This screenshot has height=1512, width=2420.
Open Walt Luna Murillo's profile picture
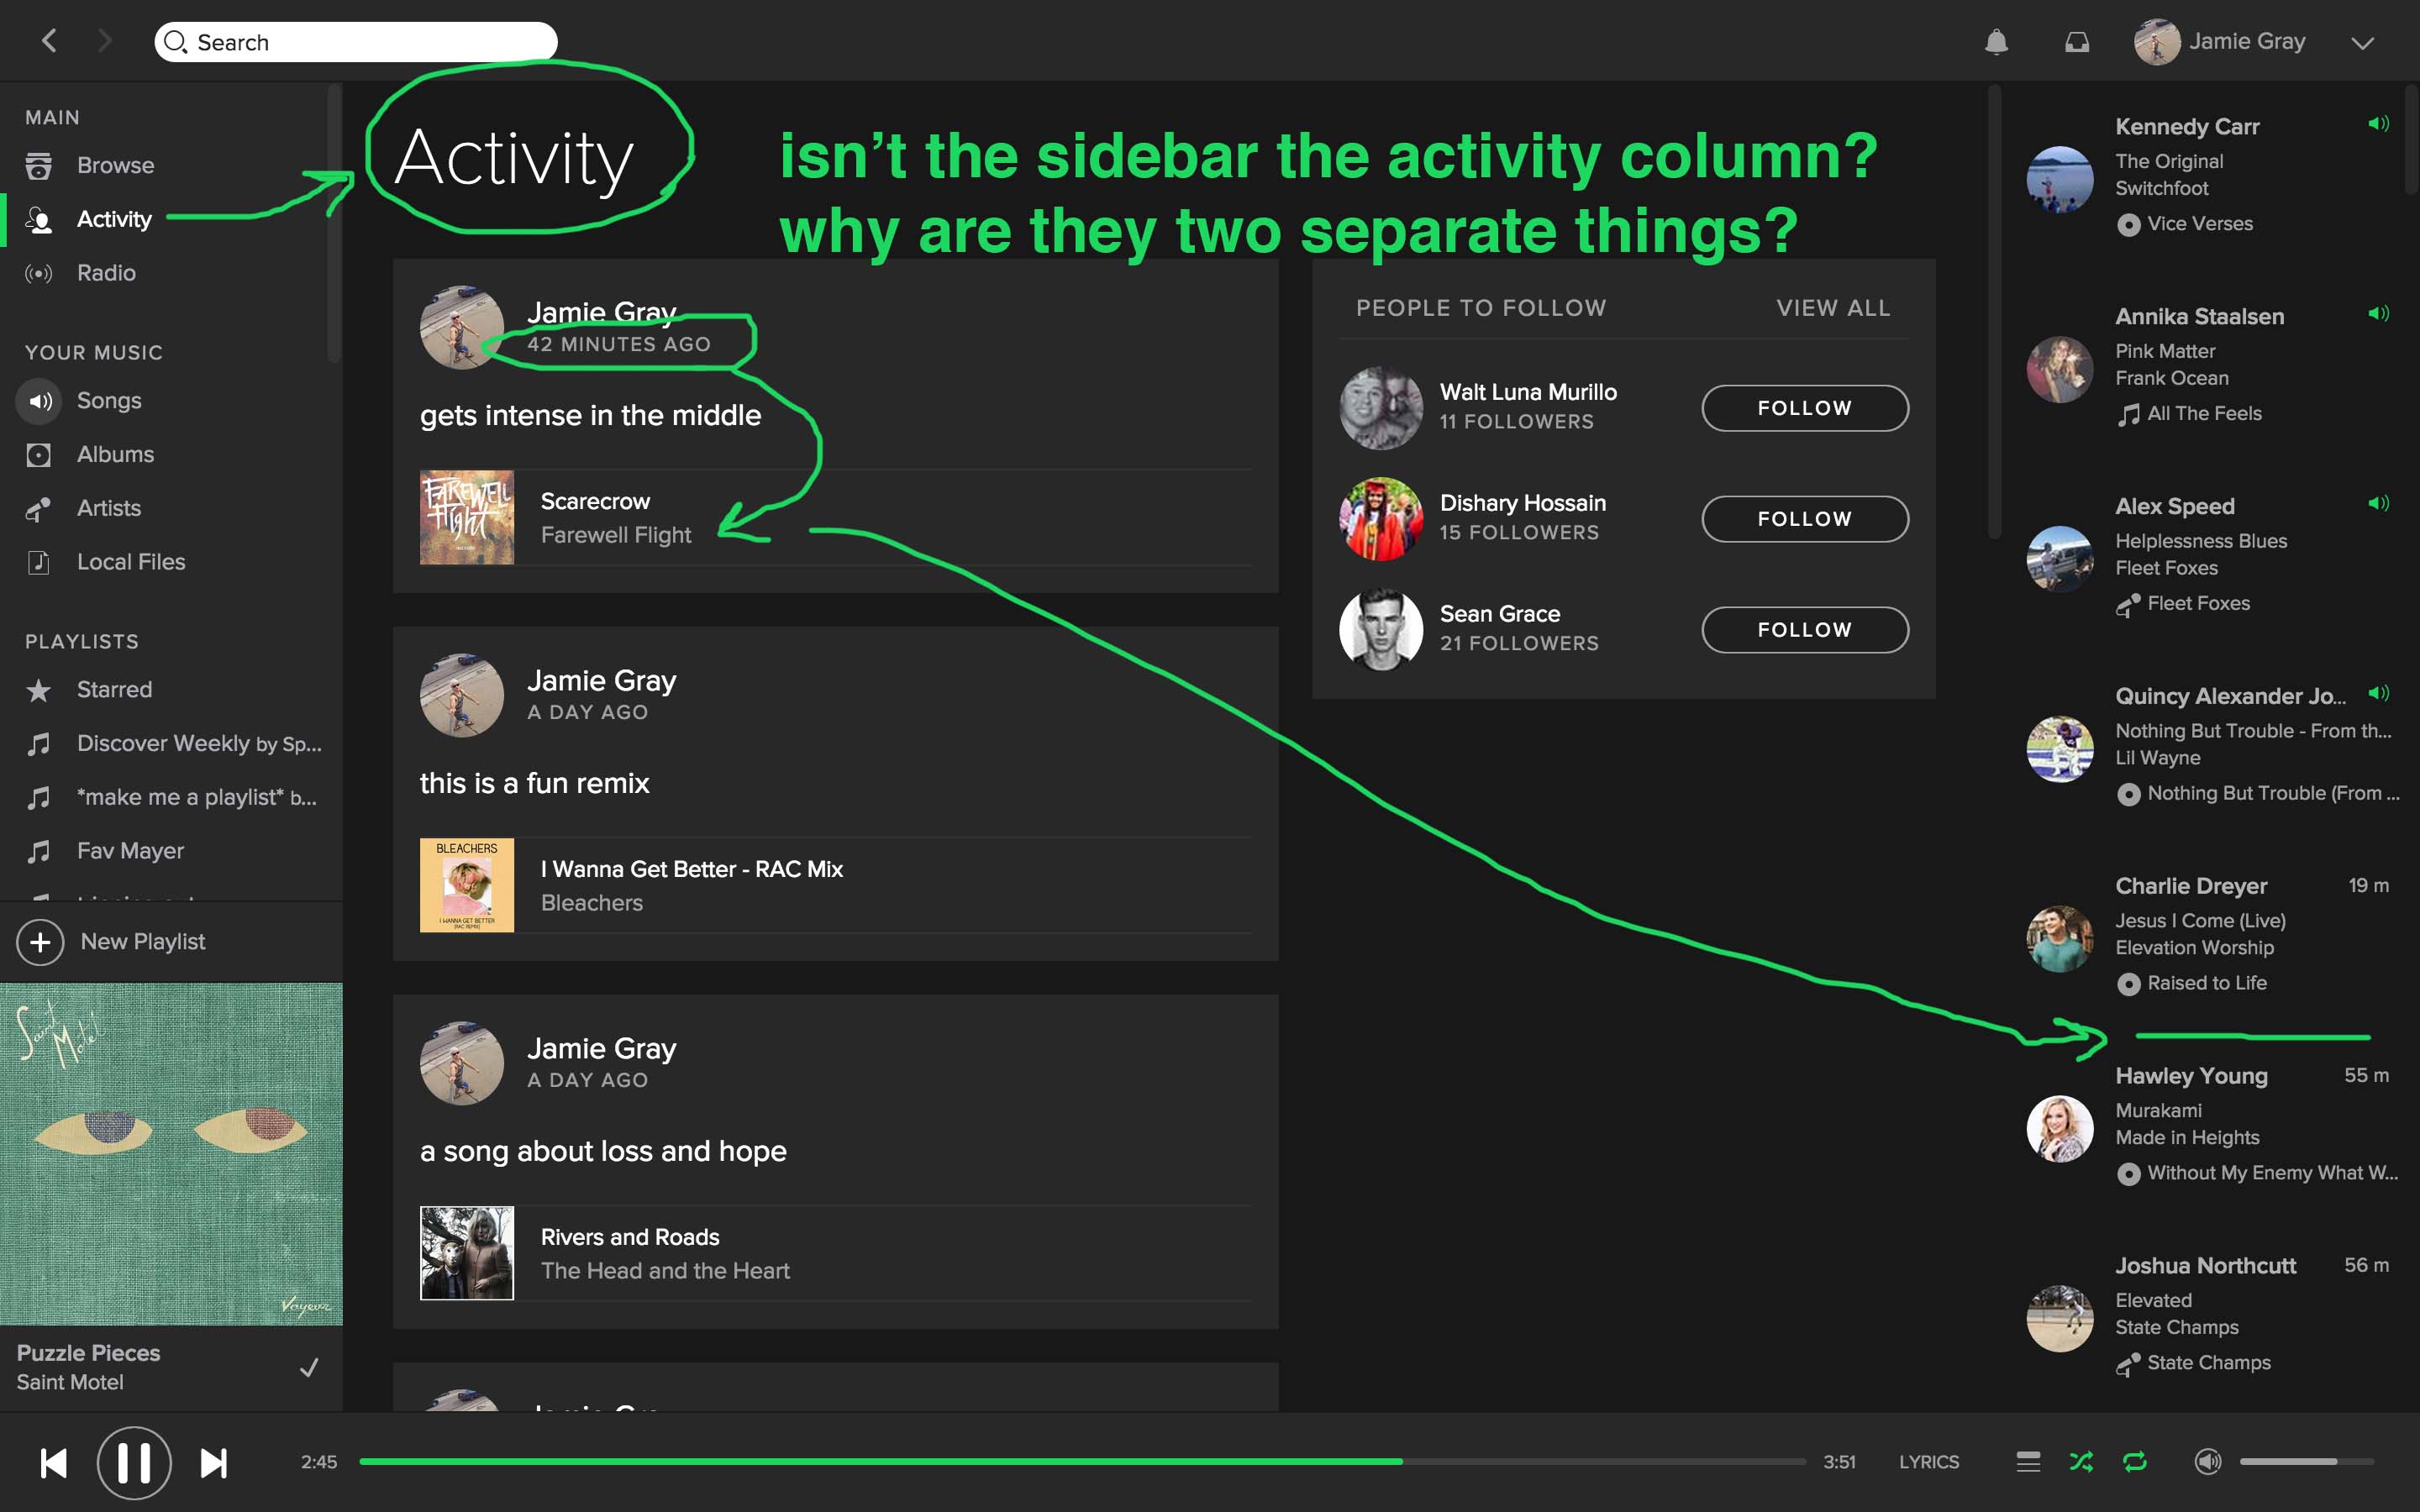pyautogui.click(x=1381, y=408)
